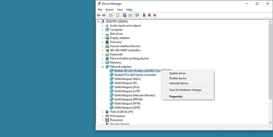Select 'WAN Miniport (PPTP)' row
Screen dimensions: 273x137
coord(127,104)
